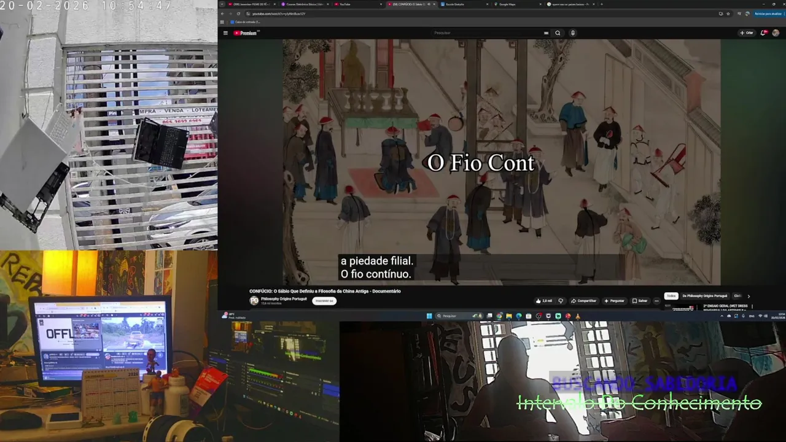This screenshot has width=786, height=442.
Task: Click the Perguntar ask button
Action: 614,301
